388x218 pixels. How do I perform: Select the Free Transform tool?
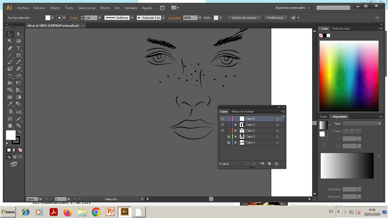(18, 83)
